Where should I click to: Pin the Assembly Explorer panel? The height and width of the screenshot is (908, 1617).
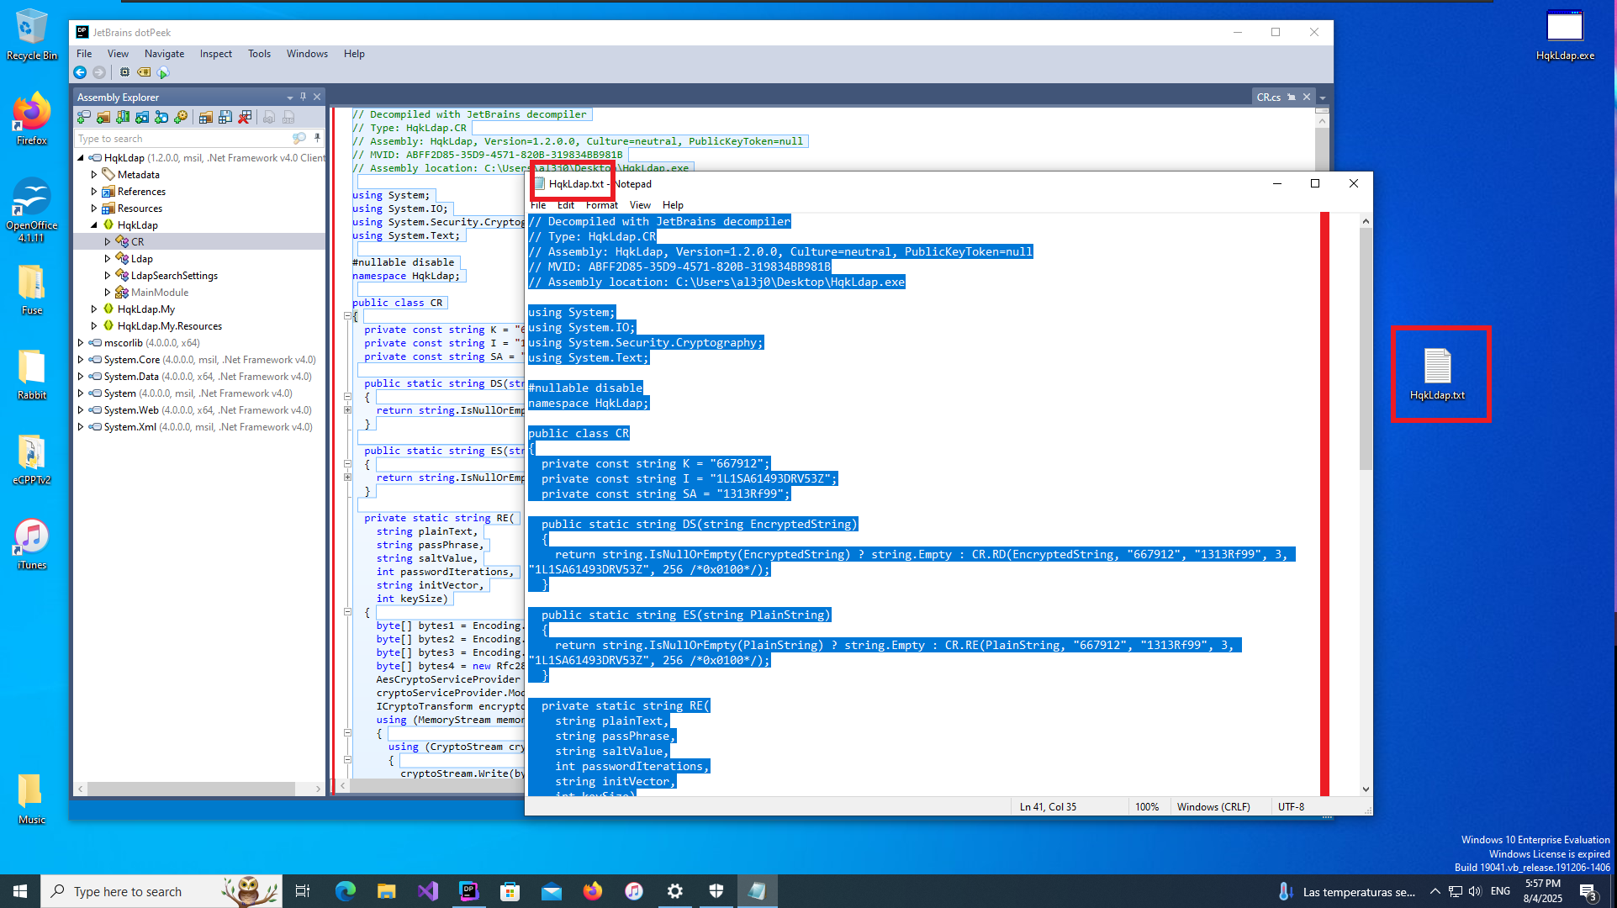[x=304, y=97]
